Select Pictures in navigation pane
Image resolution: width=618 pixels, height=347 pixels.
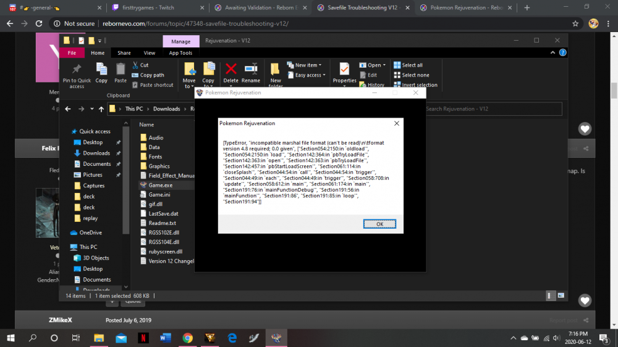tap(92, 175)
